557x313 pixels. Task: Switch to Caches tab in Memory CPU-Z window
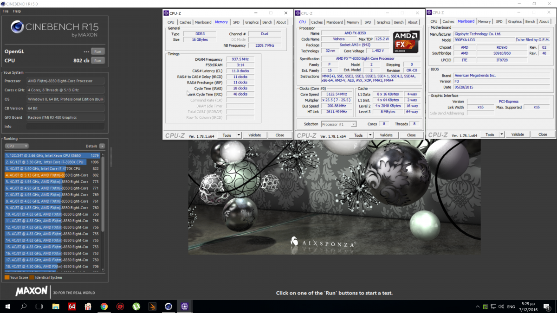click(x=186, y=22)
